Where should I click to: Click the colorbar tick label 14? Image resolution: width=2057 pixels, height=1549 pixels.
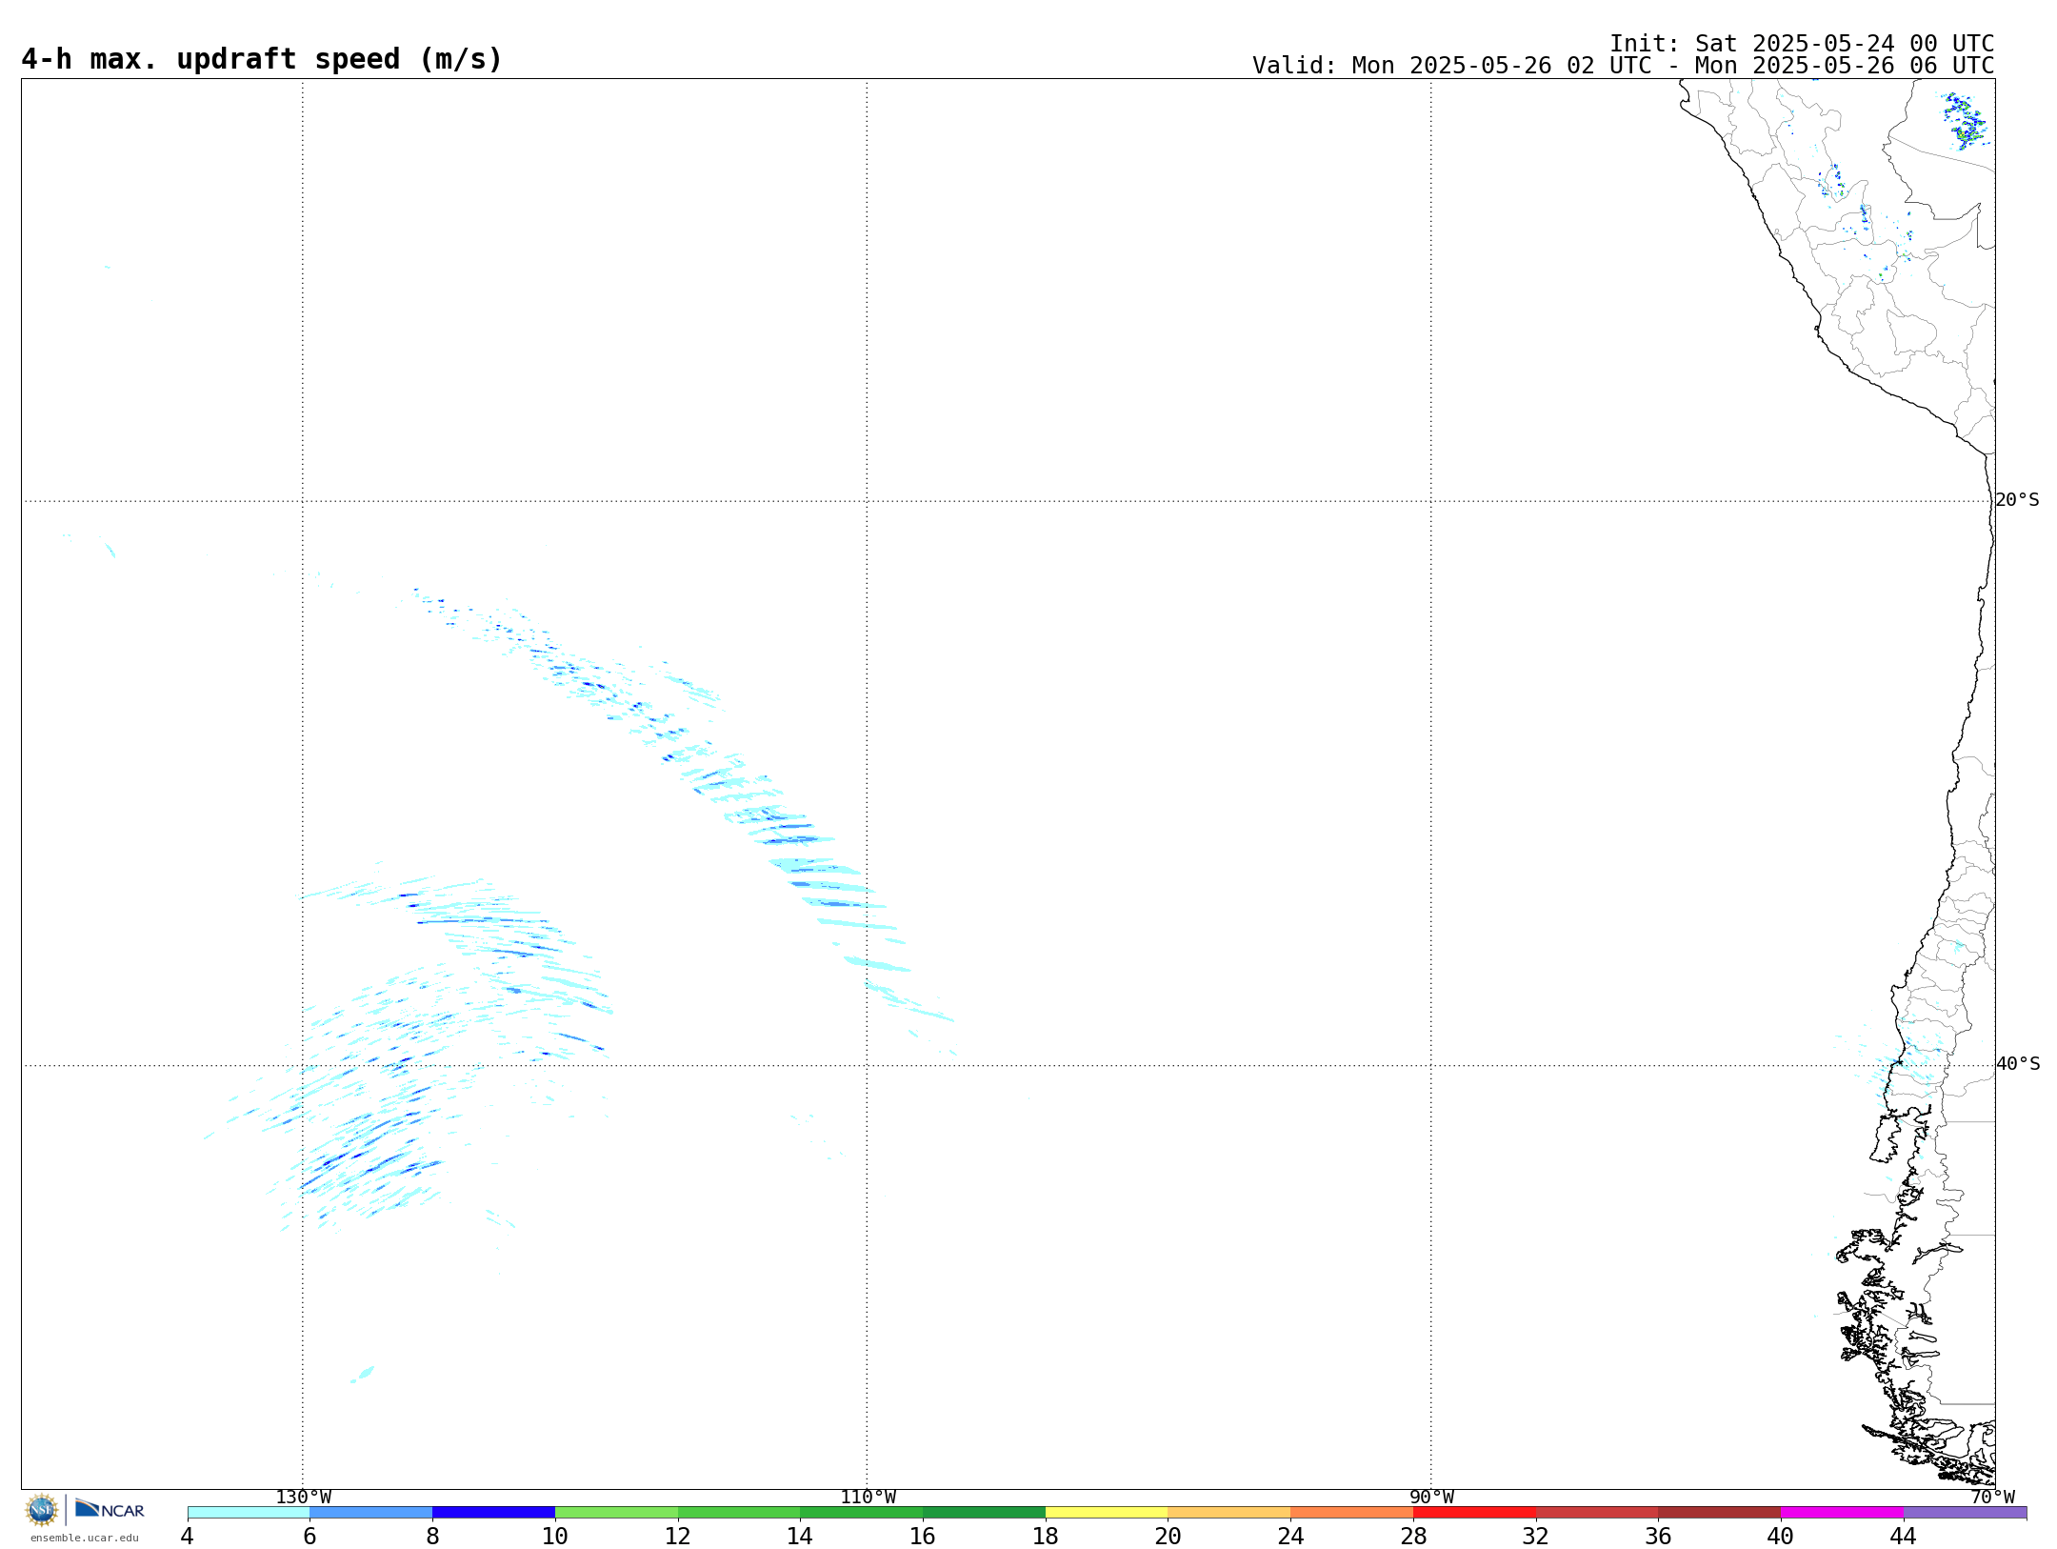[800, 1537]
